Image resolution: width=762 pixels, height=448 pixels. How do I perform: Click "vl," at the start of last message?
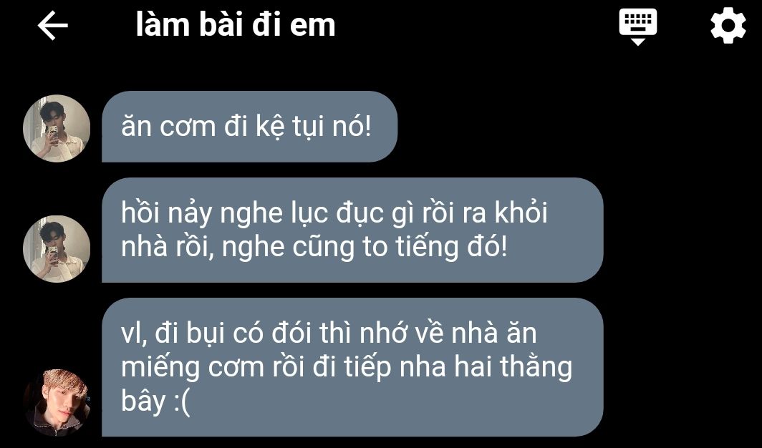coord(135,333)
